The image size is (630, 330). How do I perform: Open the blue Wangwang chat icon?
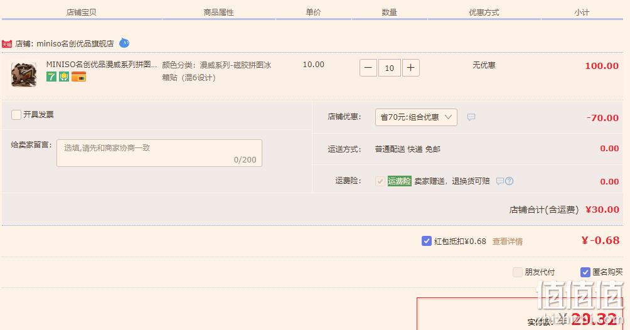tap(124, 43)
